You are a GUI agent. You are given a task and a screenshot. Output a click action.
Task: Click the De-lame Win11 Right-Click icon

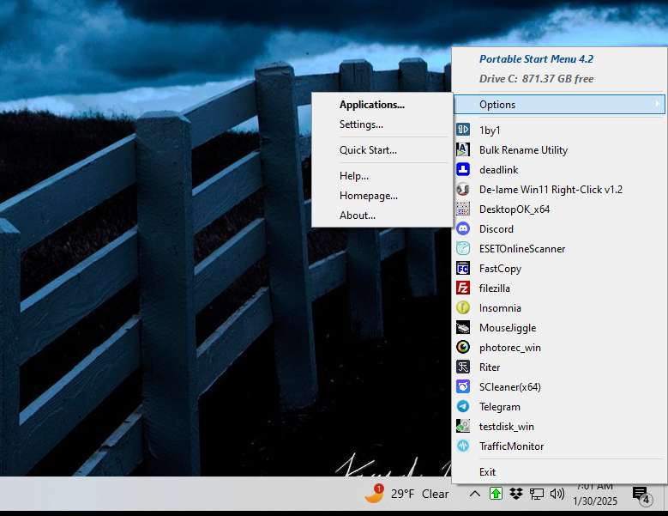[x=463, y=189]
